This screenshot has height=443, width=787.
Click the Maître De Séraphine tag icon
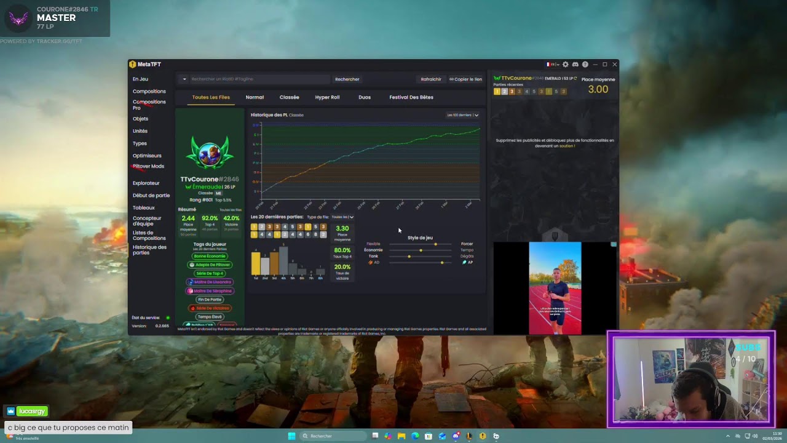click(191, 291)
